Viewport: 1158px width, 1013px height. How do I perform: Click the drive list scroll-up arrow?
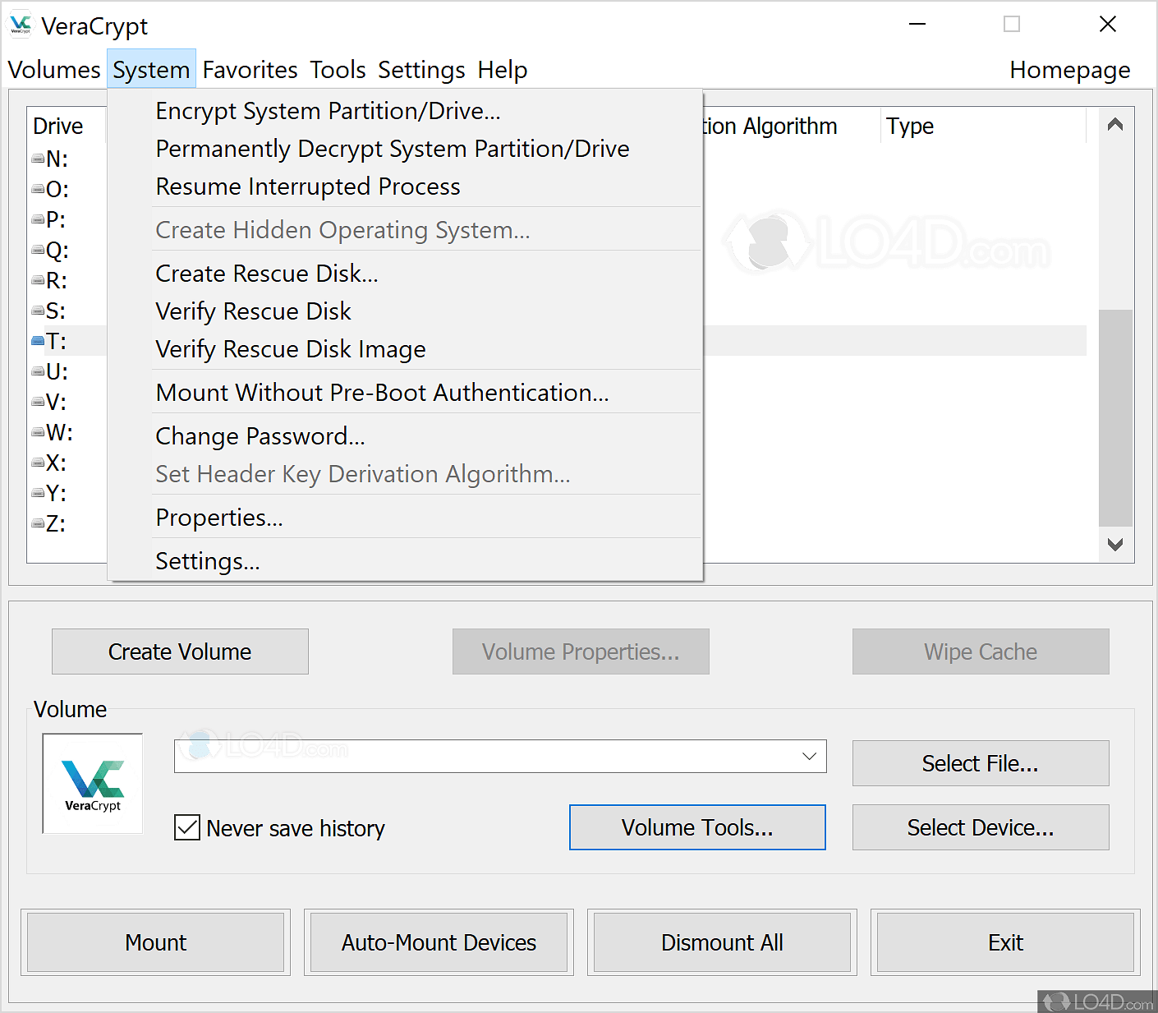tap(1115, 125)
